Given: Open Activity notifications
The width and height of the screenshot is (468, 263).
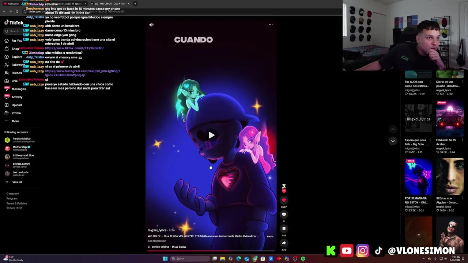Looking at the screenshot, I should [14, 97].
